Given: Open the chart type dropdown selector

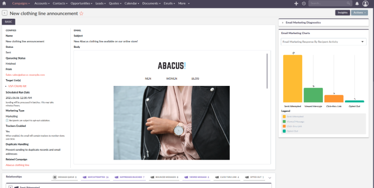Looking at the screenshot, I should coord(324,42).
